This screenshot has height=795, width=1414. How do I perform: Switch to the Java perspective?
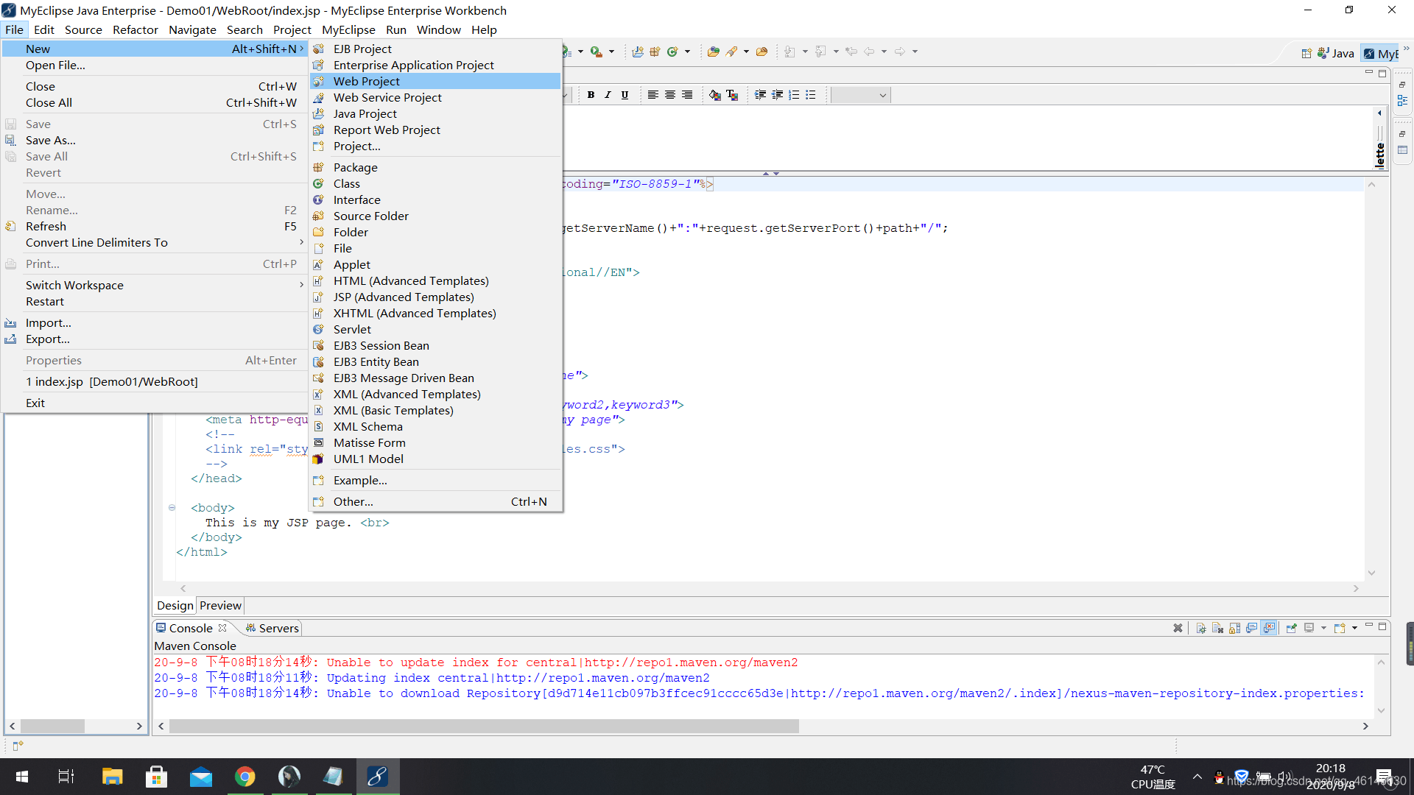tap(1336, 53)
